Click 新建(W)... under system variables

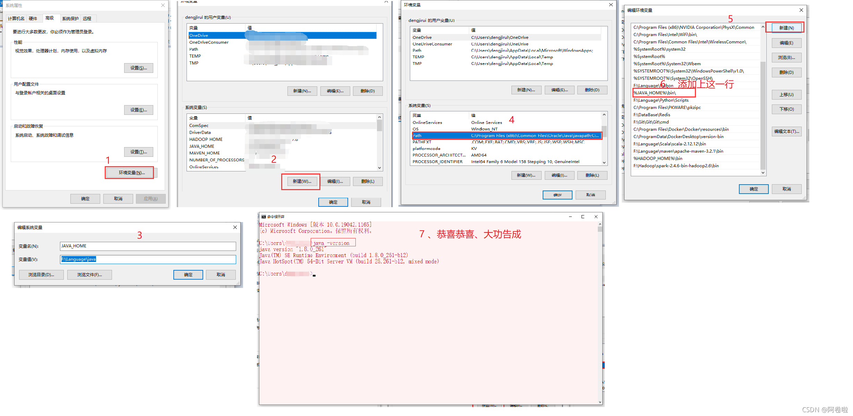coord(302,181)
